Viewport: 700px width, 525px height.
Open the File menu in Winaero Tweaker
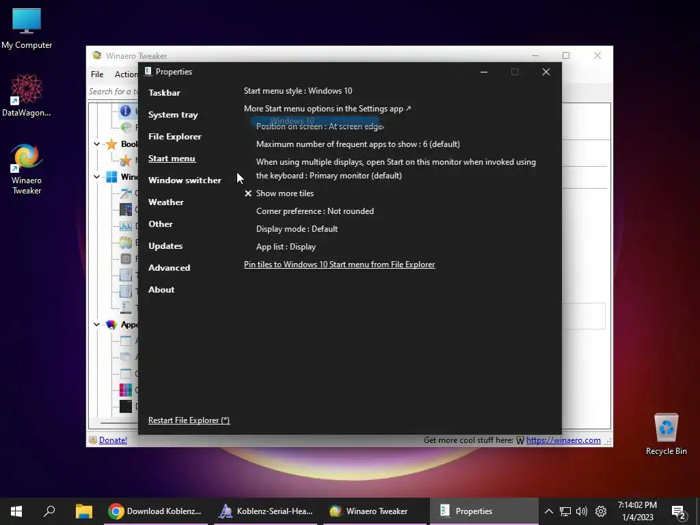pyautogui.click(x=97, y=75)
